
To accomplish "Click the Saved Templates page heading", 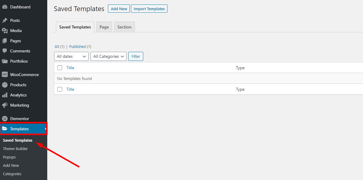I will [79, 9].
